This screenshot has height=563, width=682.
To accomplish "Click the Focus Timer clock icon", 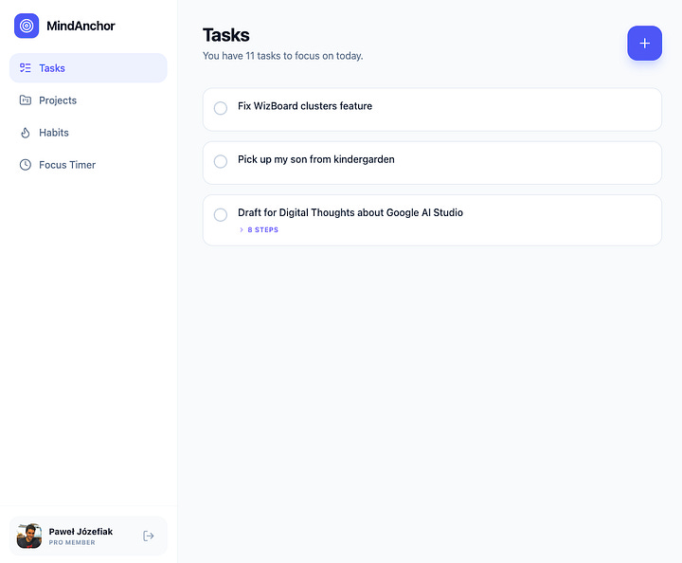I will click(26, 165).
